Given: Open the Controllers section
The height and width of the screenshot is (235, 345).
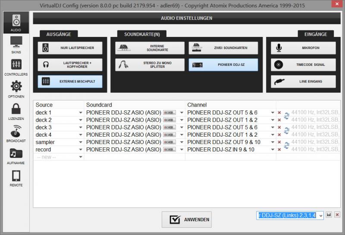Looking at the screenshot, I should pos(16,67).
